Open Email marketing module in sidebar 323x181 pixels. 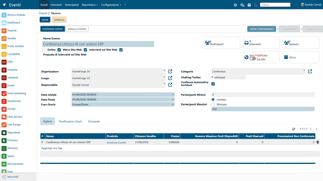coord(14,93)
